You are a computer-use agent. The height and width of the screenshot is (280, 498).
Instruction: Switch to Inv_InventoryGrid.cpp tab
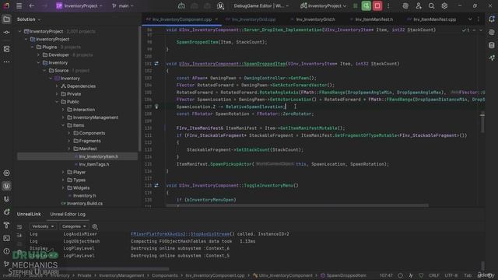(254, 19)
